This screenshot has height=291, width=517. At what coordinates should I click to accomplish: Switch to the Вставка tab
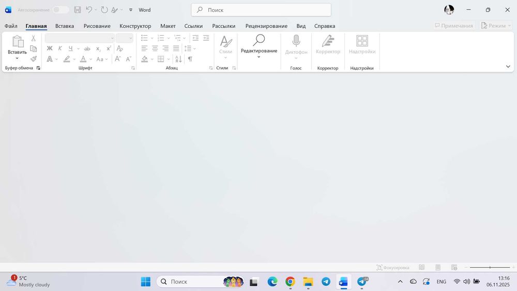65,26
